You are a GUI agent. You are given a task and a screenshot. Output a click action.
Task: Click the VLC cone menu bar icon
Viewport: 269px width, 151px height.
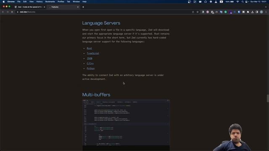216,2
